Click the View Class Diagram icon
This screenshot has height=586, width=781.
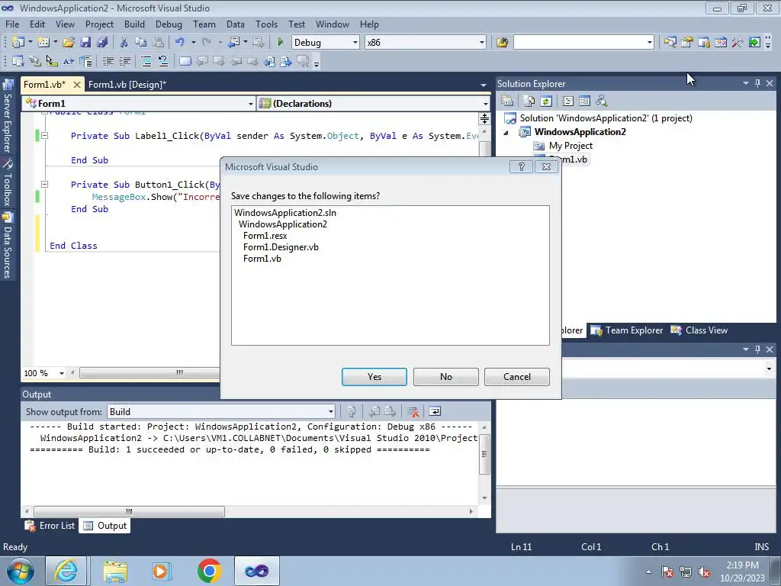click(602, 101)
